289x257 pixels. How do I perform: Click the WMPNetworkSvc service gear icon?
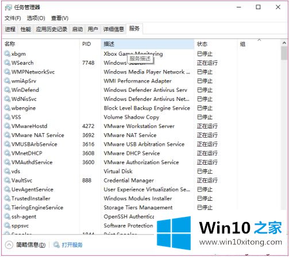click(7, 72)
